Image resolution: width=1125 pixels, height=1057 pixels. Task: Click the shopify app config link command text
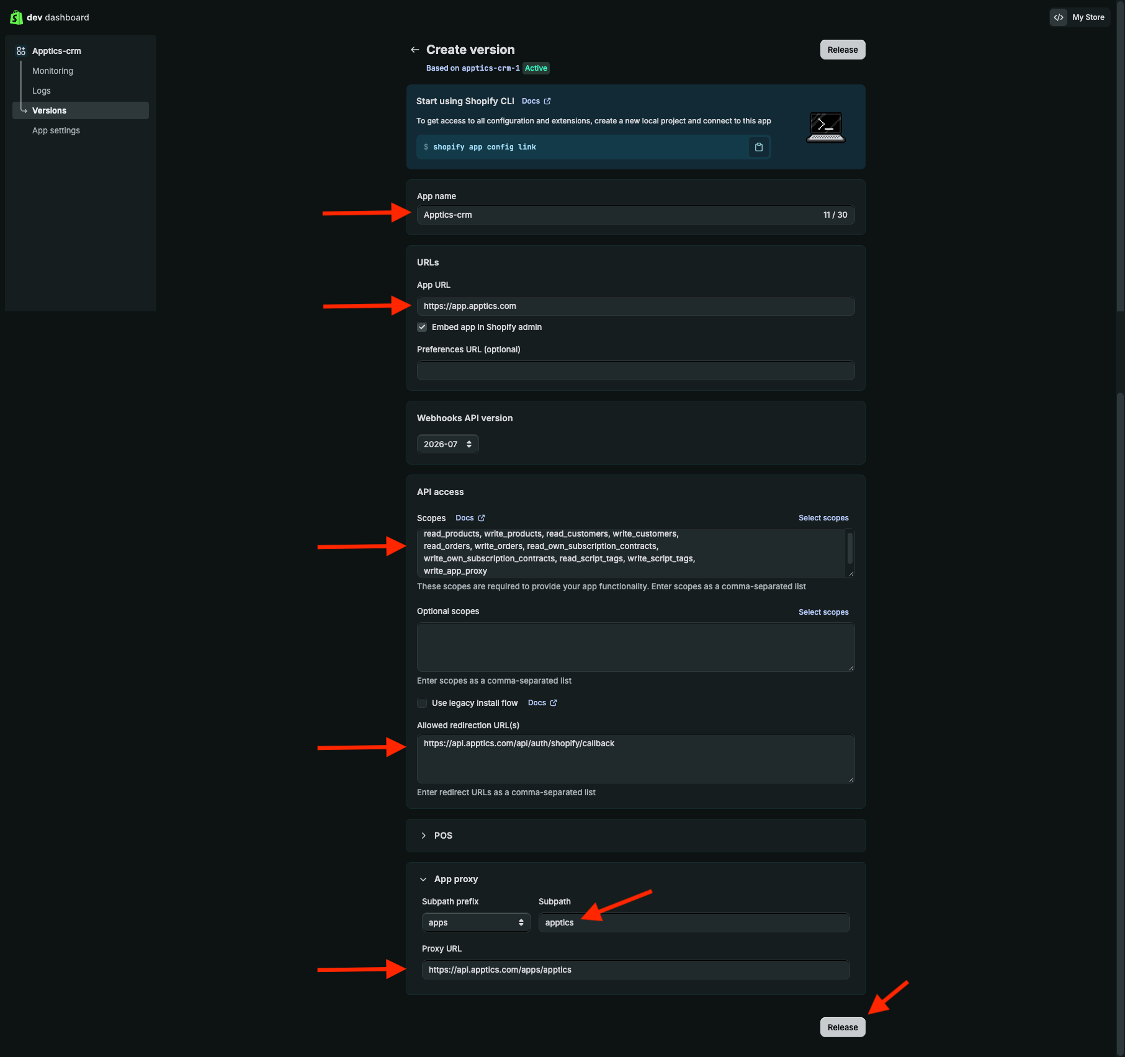(485, 147)
